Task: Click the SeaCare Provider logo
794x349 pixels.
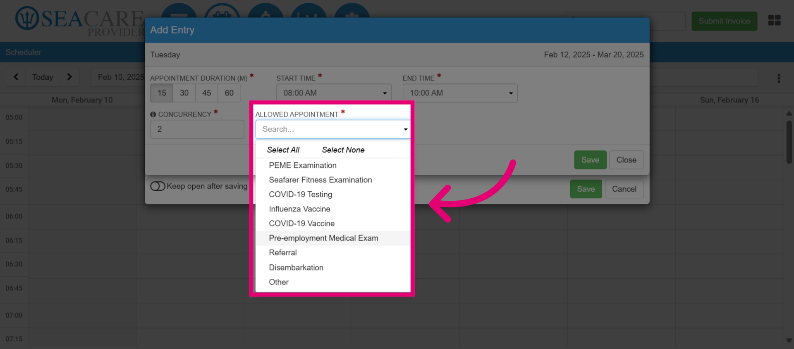Action: [80, 21]
